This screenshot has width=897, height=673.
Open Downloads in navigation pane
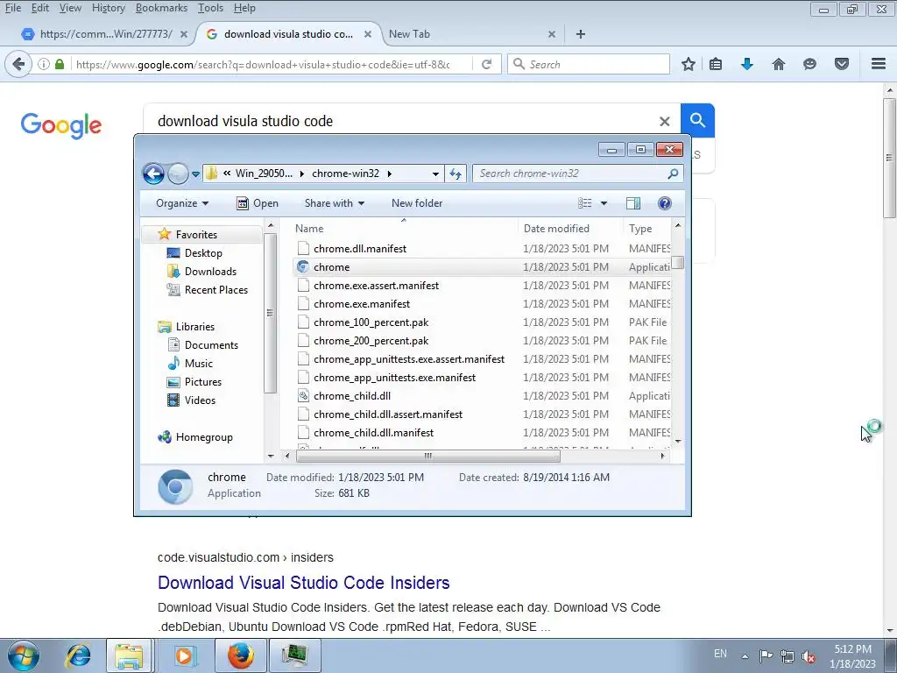click(x=210, y=272)
